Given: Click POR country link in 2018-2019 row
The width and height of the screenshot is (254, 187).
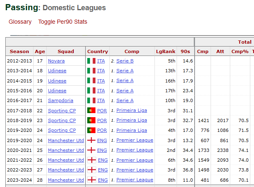Looking at the screenshot, I should pyautogui.click(x=102, y=120).
